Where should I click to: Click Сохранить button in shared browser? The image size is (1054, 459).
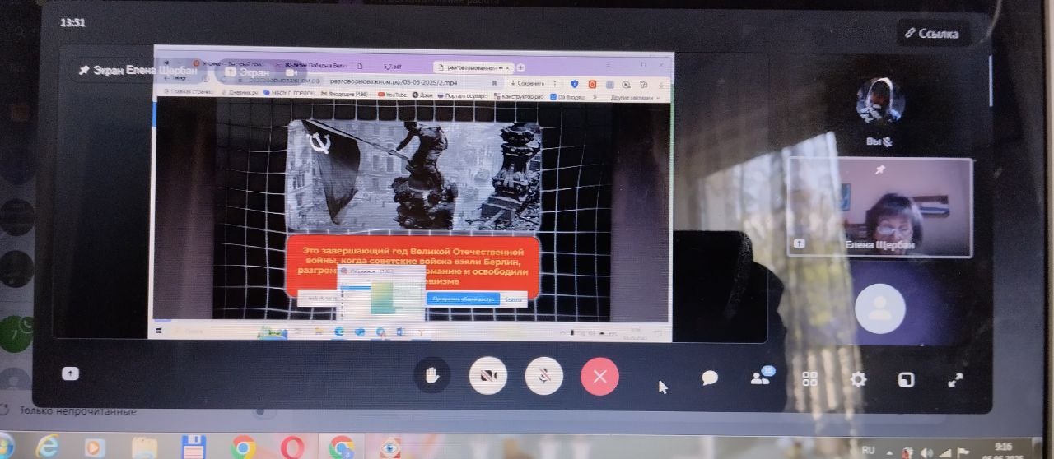528,83
